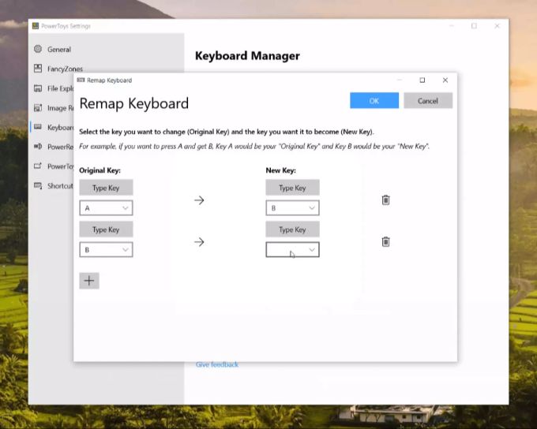Click the File Explorer icon in sidebar

point(38,88)
